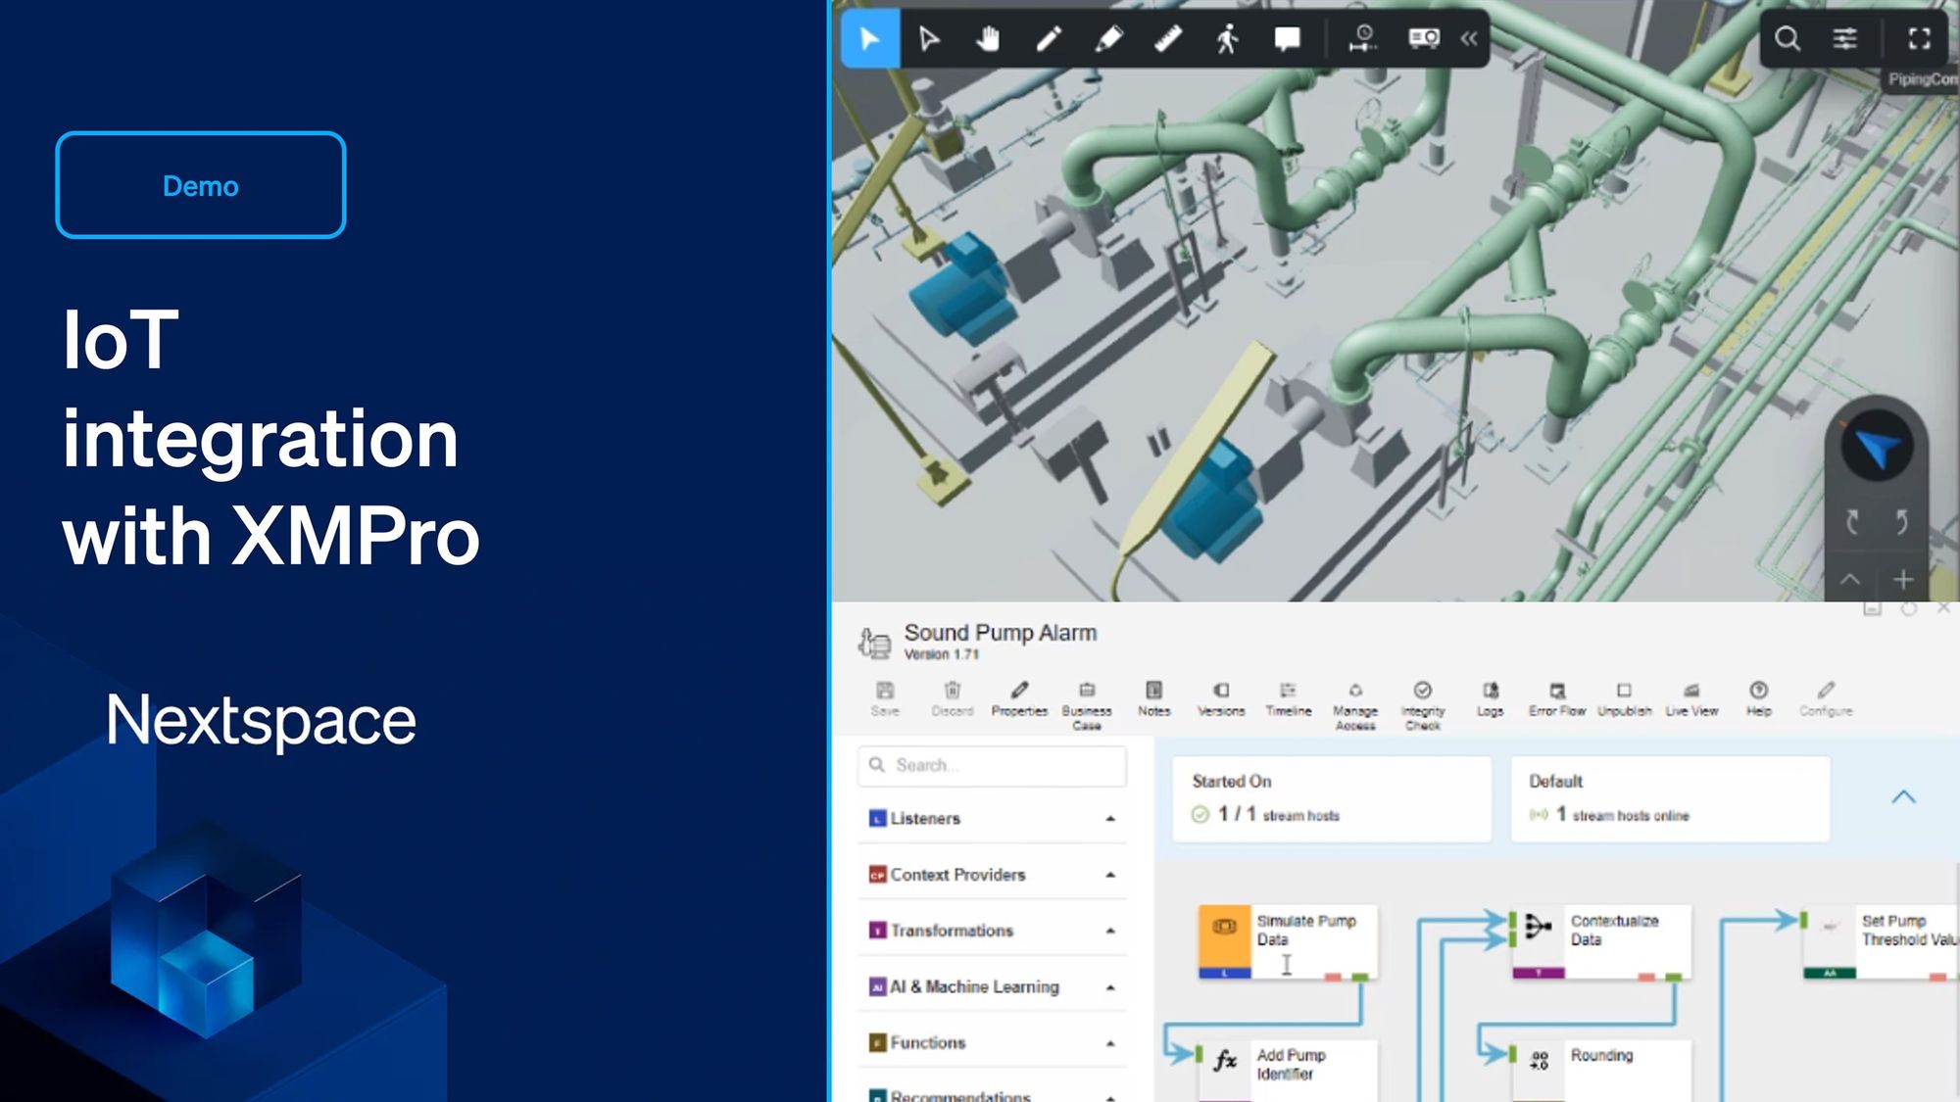Open the Error Flow panel
This screenshot has width=1960, height=1102.
click(x=1555, y=697)
